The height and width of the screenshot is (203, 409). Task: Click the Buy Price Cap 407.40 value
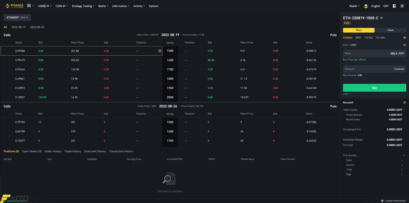pos(362,60)
